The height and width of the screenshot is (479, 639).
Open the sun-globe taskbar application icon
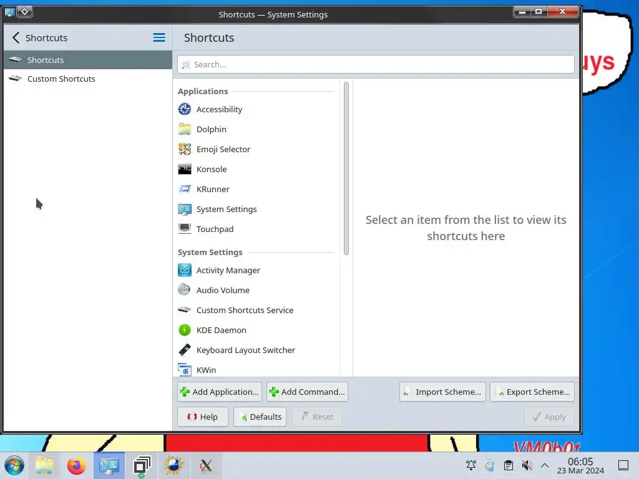pyautogui.click(x=173, y=465)
